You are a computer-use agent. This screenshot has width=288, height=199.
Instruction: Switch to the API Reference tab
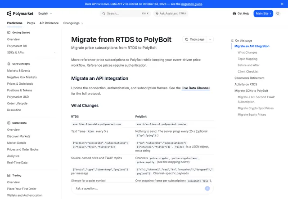coord(49,23)
